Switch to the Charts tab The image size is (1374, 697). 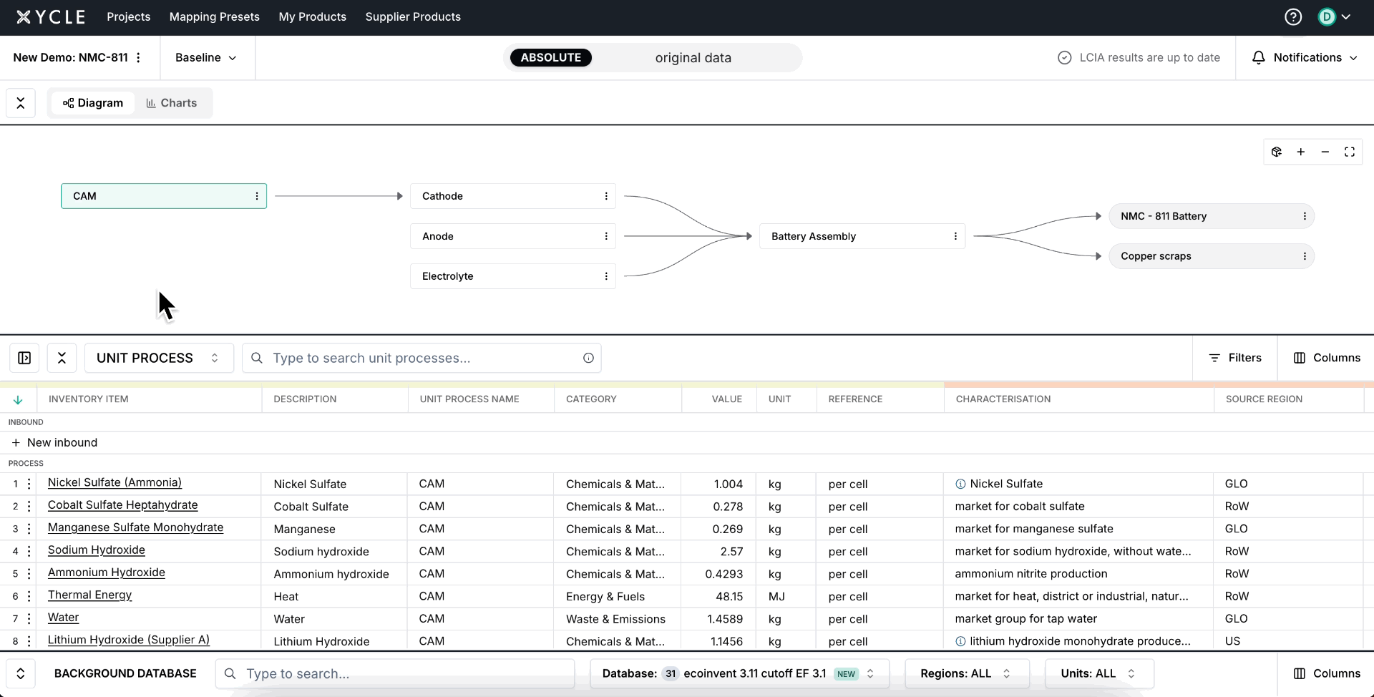[x=171, y=103]
